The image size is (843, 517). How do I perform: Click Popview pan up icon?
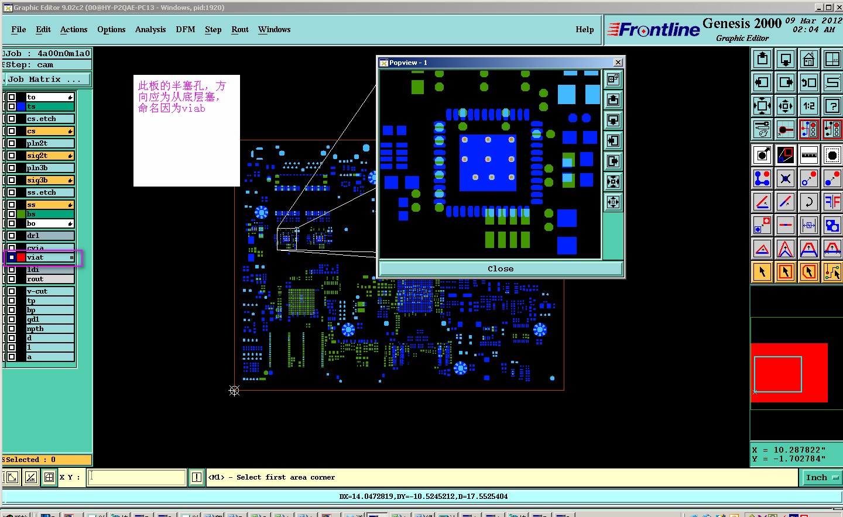pyautogui.click(x=613, y=99)
